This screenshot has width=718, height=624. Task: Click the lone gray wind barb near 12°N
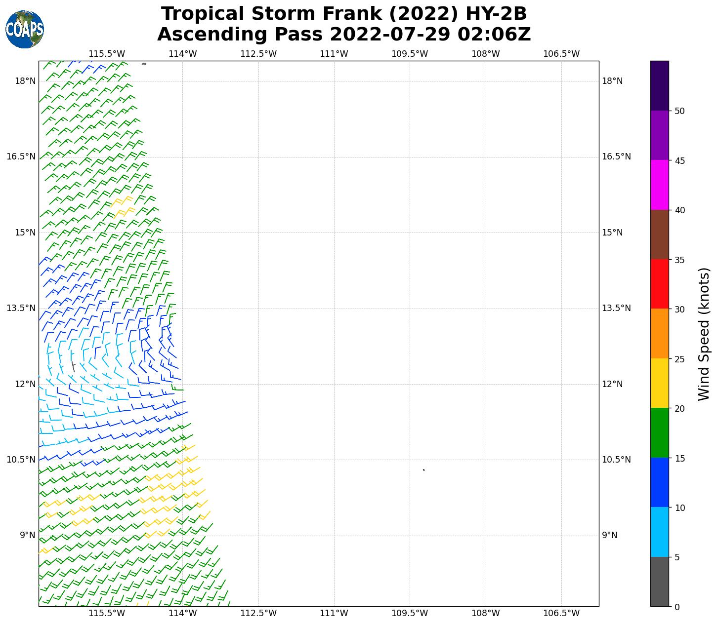(x=73, y=366)
